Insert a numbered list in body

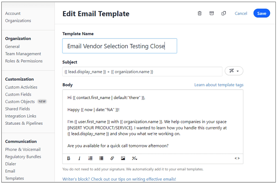[90, 158]
